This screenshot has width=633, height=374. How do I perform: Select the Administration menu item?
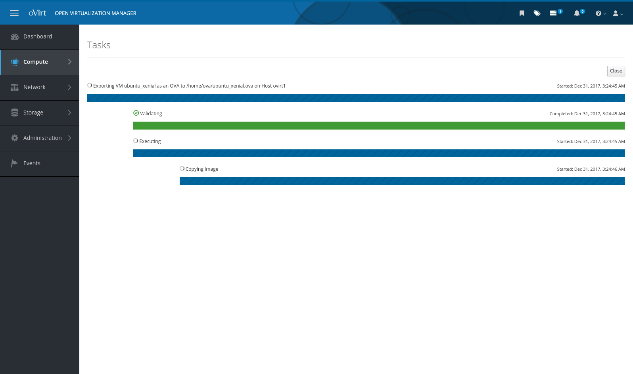click(x=40, y=138)
